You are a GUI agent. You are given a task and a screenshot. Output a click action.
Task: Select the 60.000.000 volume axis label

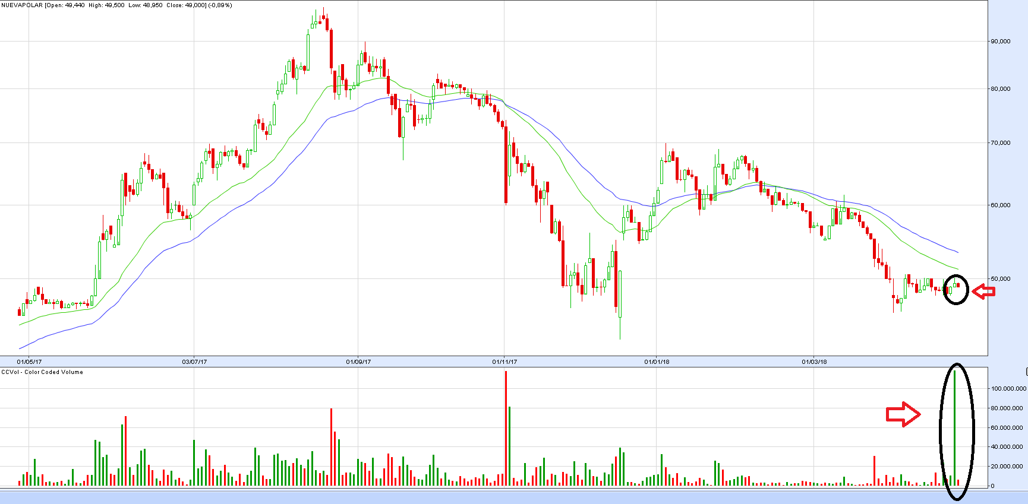tap(1007, 428)
